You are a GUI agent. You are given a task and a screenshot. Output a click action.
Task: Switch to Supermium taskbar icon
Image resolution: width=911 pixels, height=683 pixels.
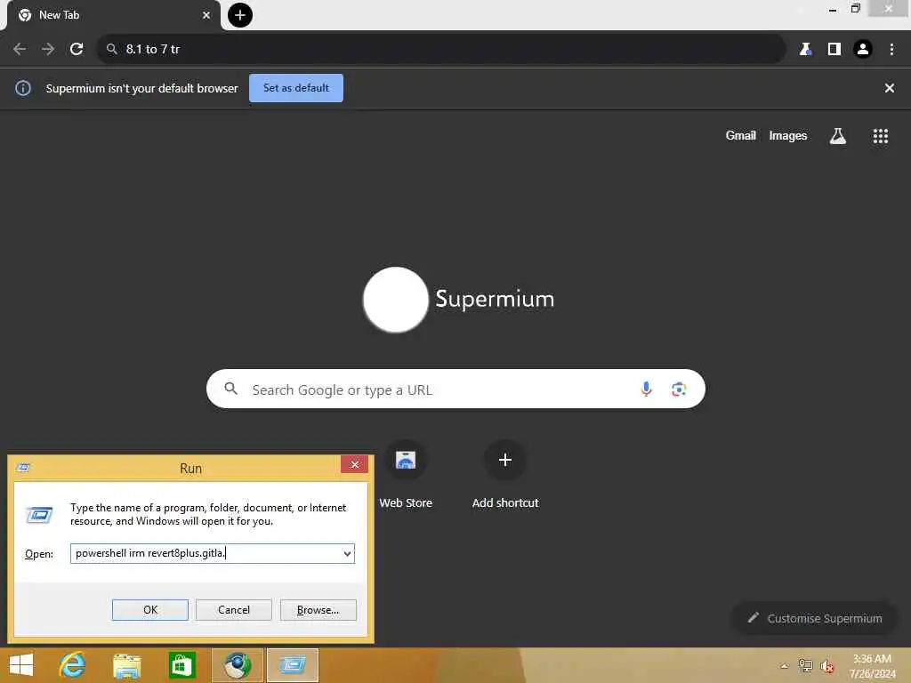[x=238, y=665]
